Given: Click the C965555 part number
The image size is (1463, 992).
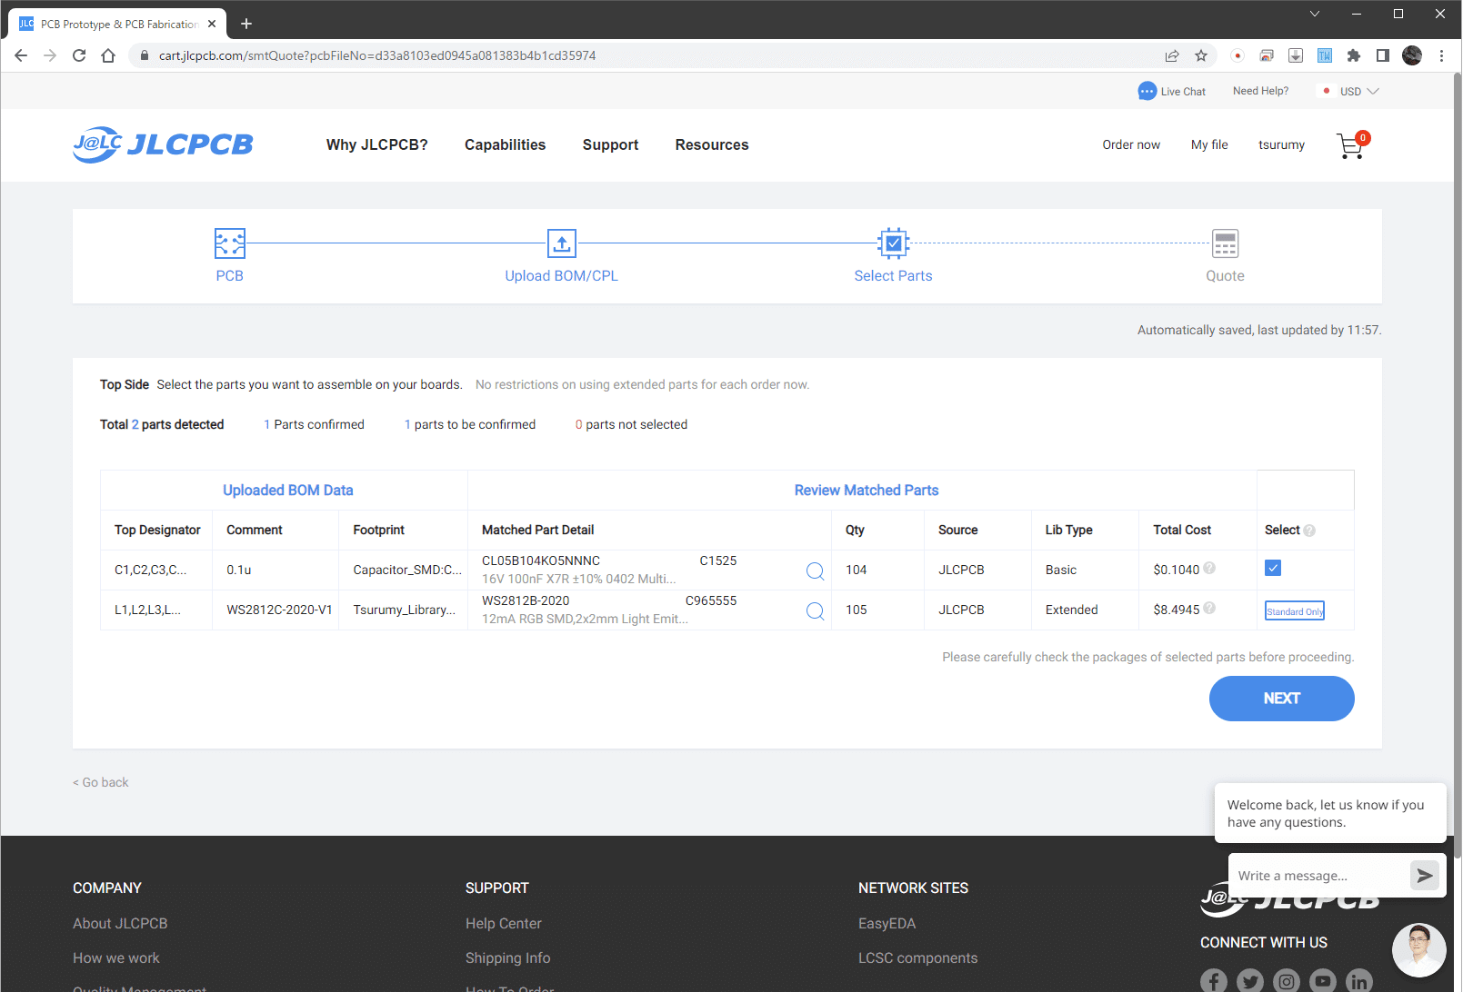Looking at the screenshot, I should (x=711, y=600).
